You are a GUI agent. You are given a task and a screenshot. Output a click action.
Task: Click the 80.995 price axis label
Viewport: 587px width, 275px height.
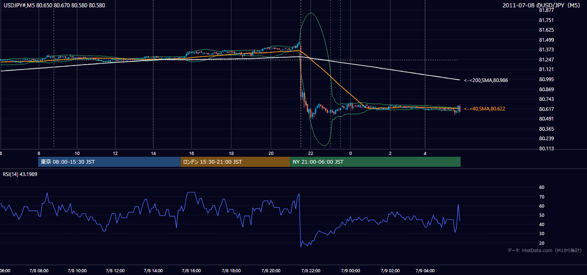point(546,80)
